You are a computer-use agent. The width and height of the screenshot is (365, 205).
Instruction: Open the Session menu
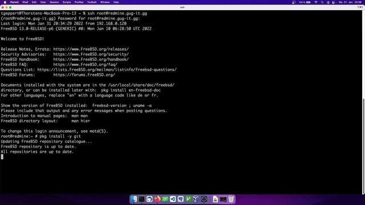pos(54,2)
